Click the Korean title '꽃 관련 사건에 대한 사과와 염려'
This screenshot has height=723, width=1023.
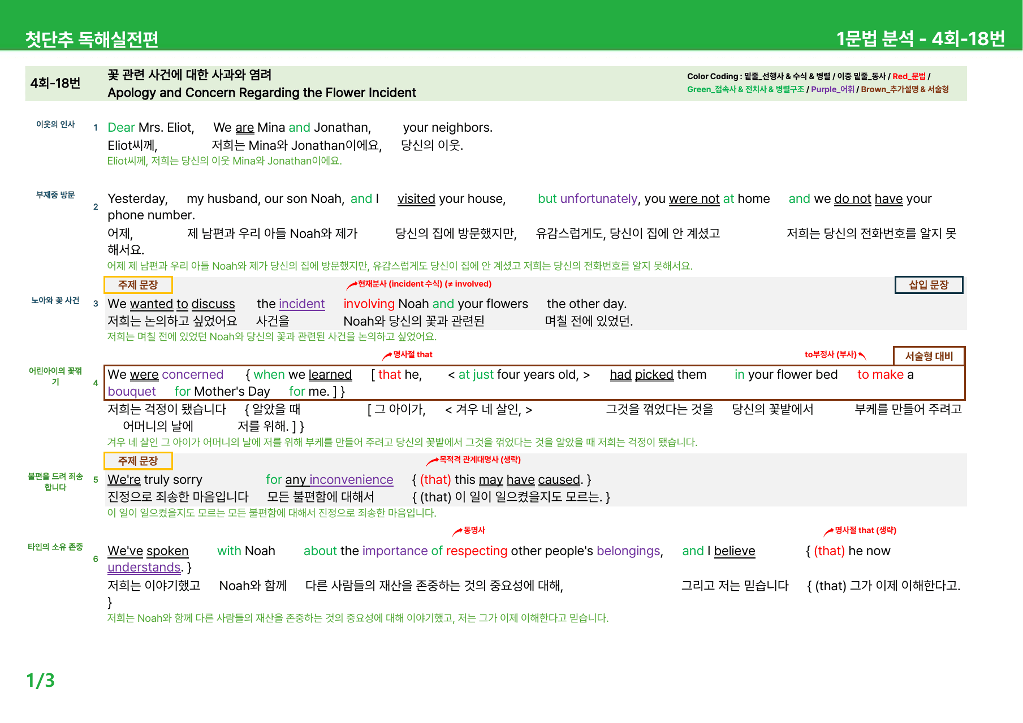(189, 75)
